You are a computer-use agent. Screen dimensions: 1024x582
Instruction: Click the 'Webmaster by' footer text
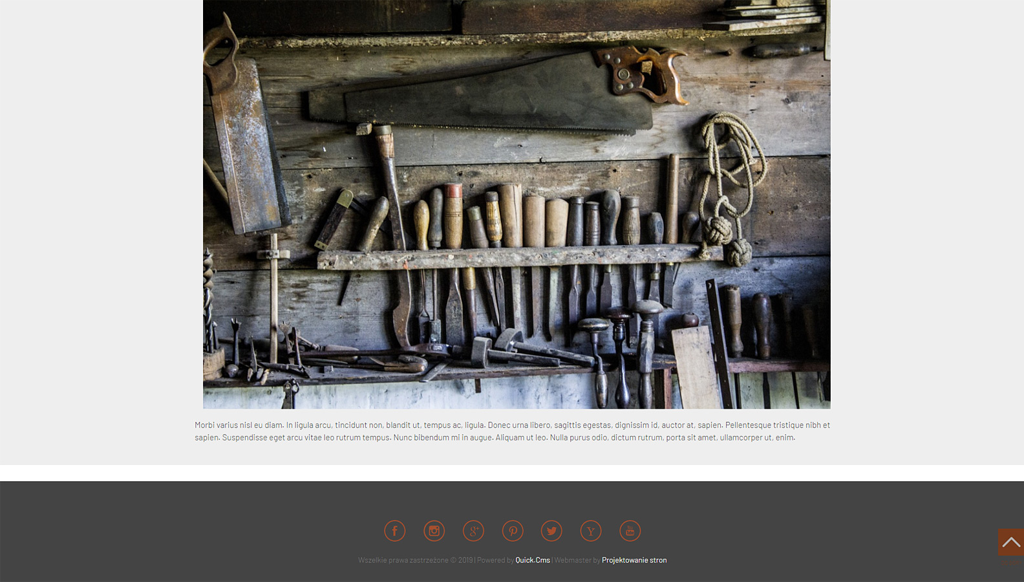coord(577,560)
